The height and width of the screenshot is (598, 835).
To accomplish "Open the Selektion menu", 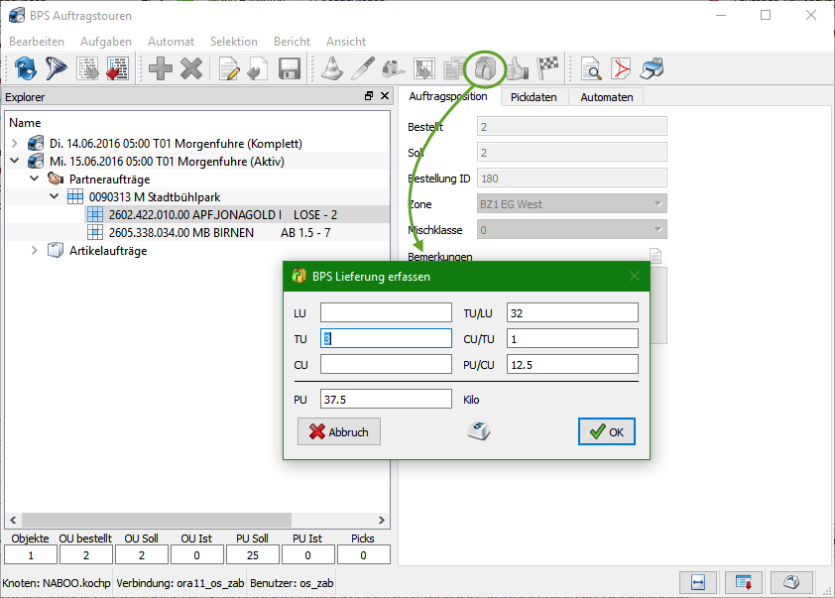I will pos(233,42).
